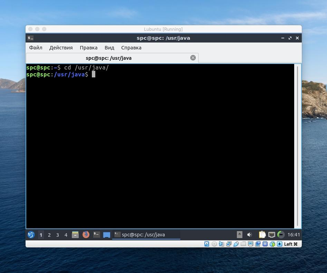
Task: Open the Файл menu
Action: click(x=36, y=48)
